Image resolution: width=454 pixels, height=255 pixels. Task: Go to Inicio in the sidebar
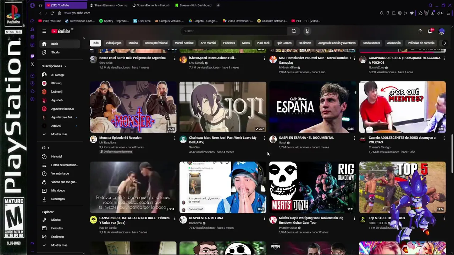60,44
